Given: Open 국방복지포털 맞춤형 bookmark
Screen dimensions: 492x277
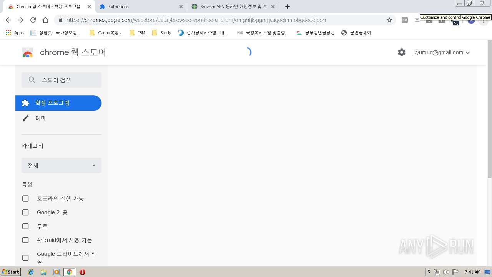Looking at the screenshot, I should (263, 33).
